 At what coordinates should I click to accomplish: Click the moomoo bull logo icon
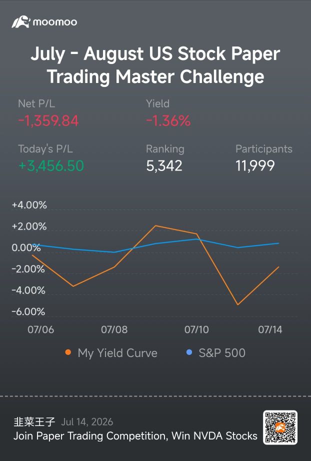pyautogui.click(x=21, y=22)
